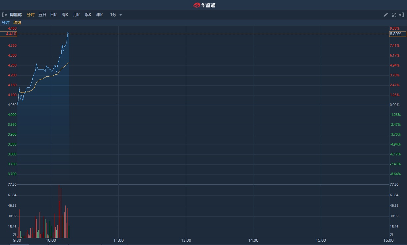The image size is (407, 245).
Task: Click the 9:30 opening time label
Action: (17, 240)
